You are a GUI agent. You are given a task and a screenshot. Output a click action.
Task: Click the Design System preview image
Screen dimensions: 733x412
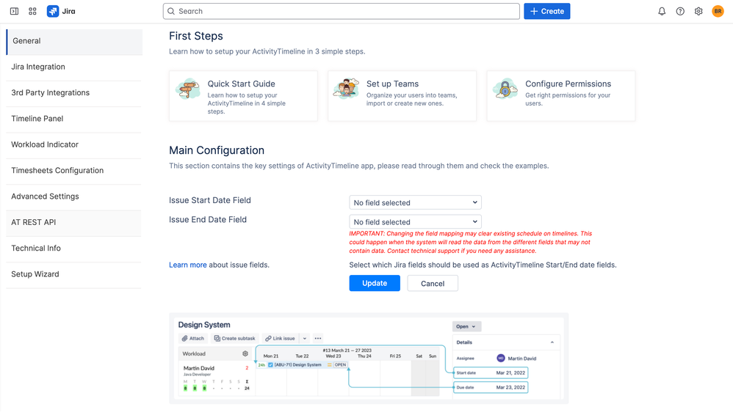[369, 358]
